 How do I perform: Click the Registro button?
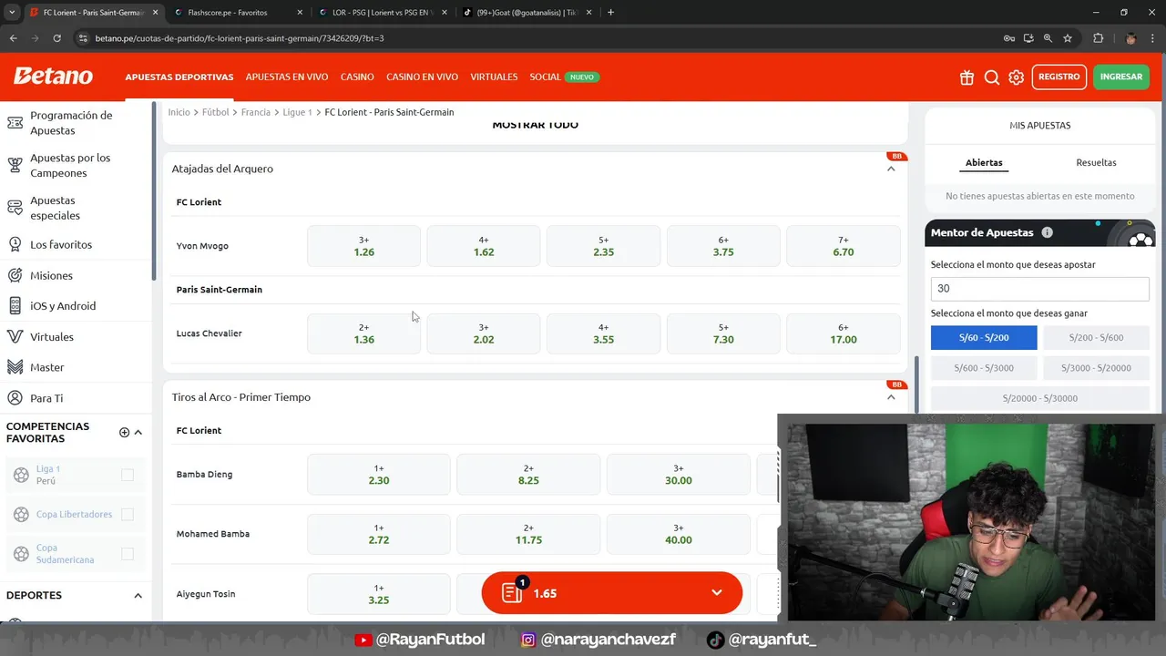tap(1059, 77)
